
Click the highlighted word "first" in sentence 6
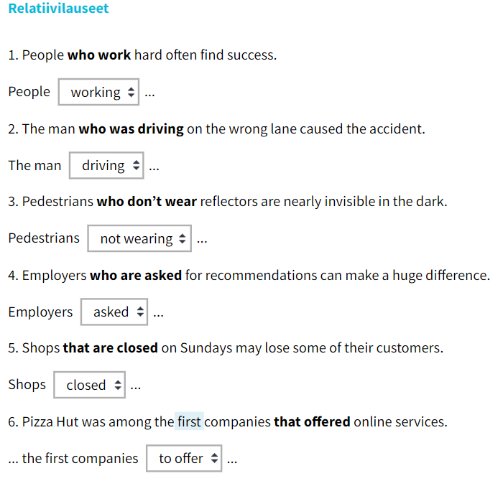(189, 421)
